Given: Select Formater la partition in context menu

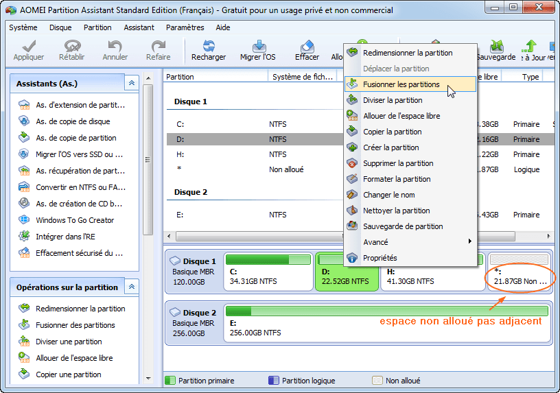Looking at the screenshot, I should point(410,179).
